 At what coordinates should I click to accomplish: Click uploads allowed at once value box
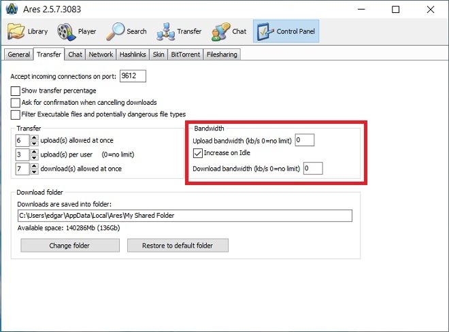(x=22, y=140)
